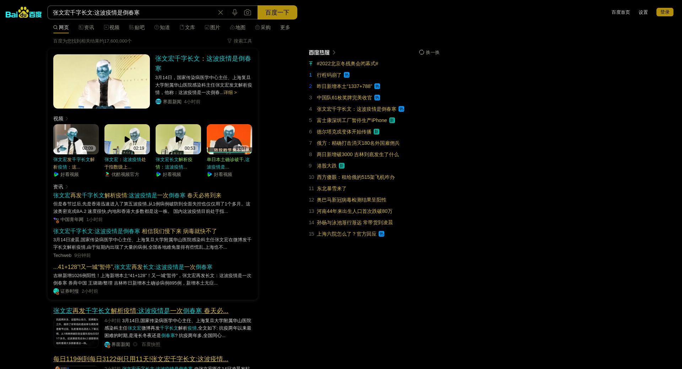Open the 百度首页 link
The width and height of the screenshot is (682, 369).
[x=621, y=12]
